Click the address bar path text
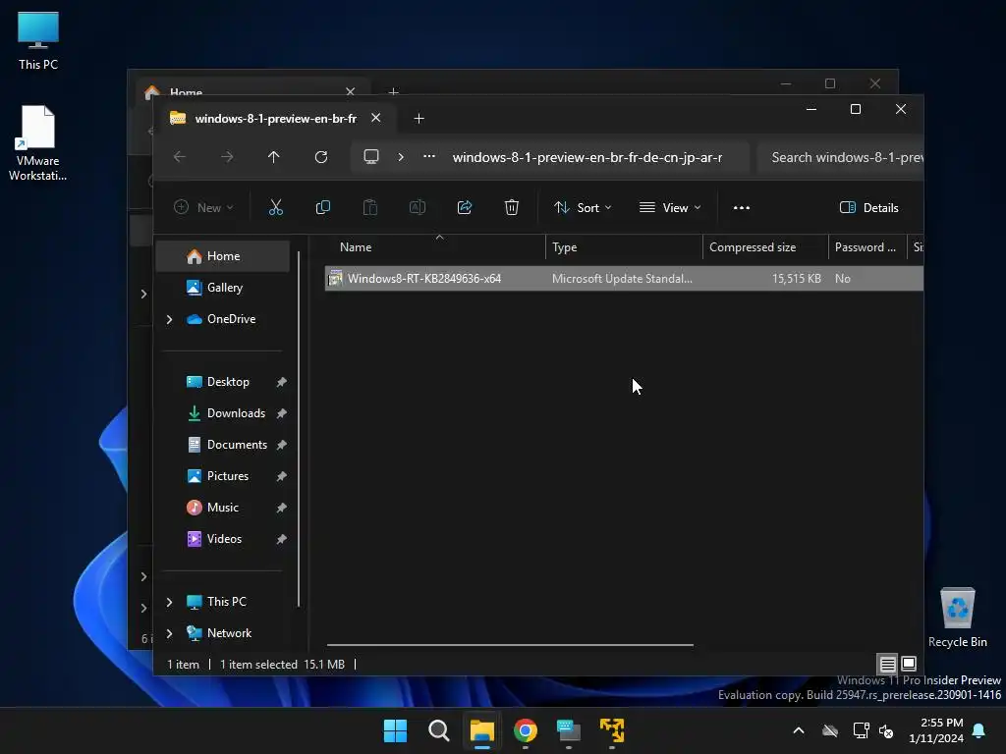This screenshot has height=754, width=1006. point(587,158)
